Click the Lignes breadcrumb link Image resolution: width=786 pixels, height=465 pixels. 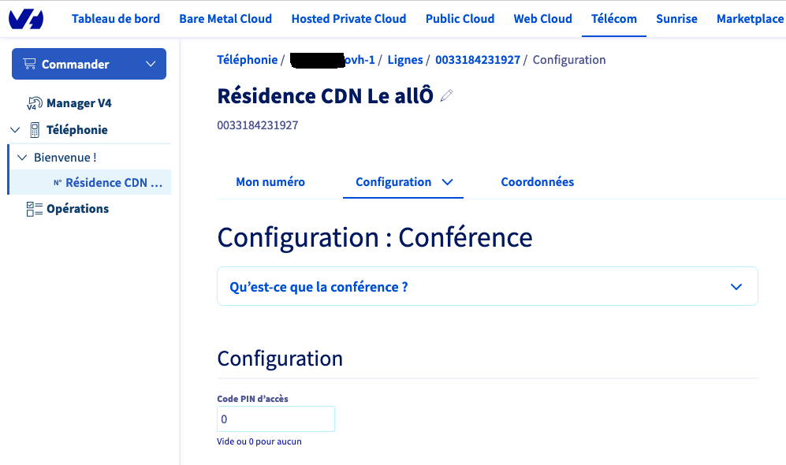click(404, 60)
